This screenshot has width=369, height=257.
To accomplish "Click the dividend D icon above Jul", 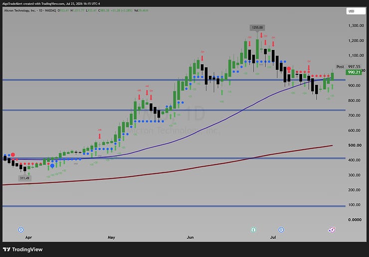I will 281,230.
